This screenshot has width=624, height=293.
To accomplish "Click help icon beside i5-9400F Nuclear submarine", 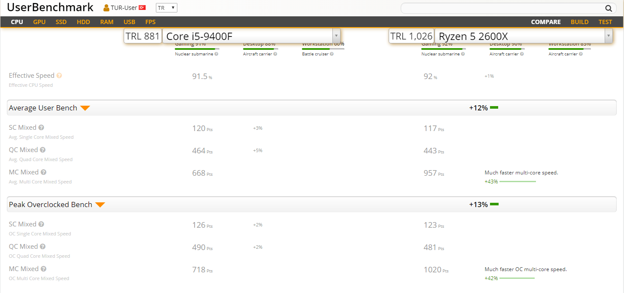I will tap(216, 54).
